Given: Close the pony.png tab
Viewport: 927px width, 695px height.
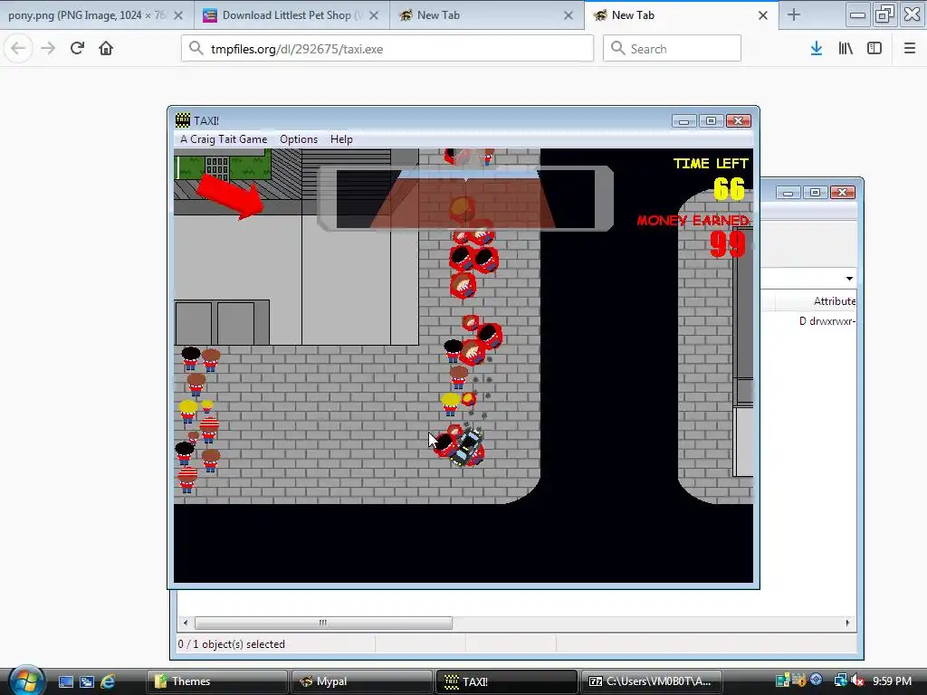Looking at the screenshot, I should [x=178, y=16].
